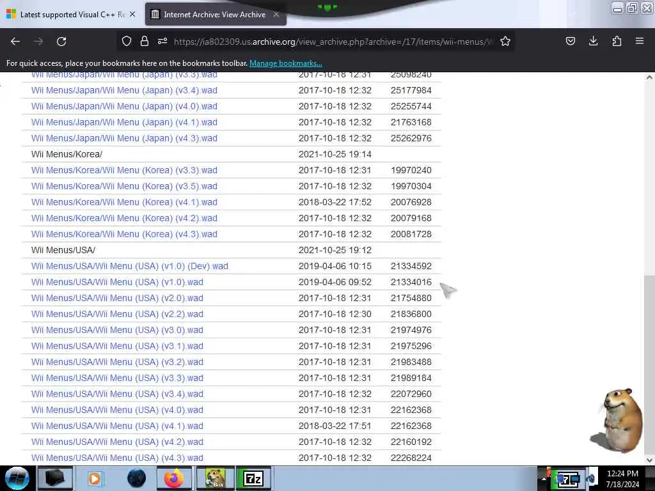
Task: Open the hamster Box taskbar app
Action: click(x=215, y=478)
